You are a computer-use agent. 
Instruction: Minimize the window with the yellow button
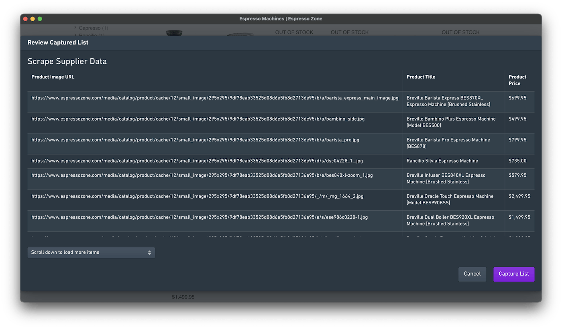pos(33,19)
